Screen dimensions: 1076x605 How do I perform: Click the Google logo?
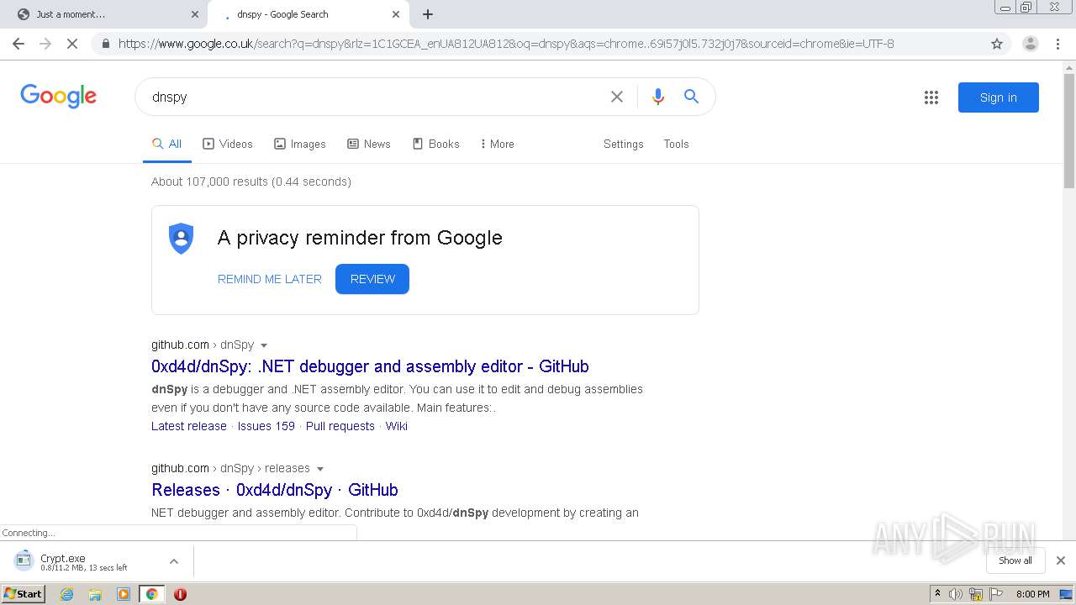pos(59,96)
